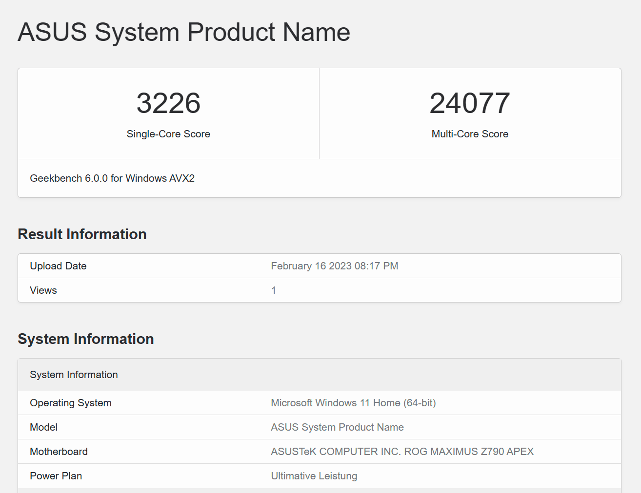Select the date February 16 2023 08:17 PM
Screen dimensions: 641x493
pyautogui.click(x=335, y=266)
